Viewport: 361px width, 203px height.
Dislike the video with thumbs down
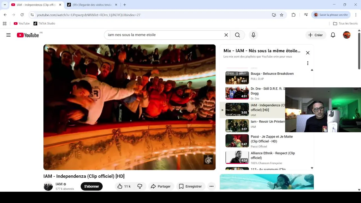[140, 186]
